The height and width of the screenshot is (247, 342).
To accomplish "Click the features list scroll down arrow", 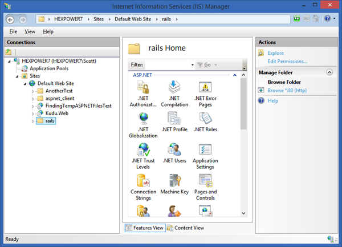I will pos(243,213).
